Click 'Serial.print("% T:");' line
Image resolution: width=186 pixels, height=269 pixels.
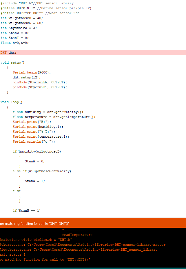tap(34, 132)
